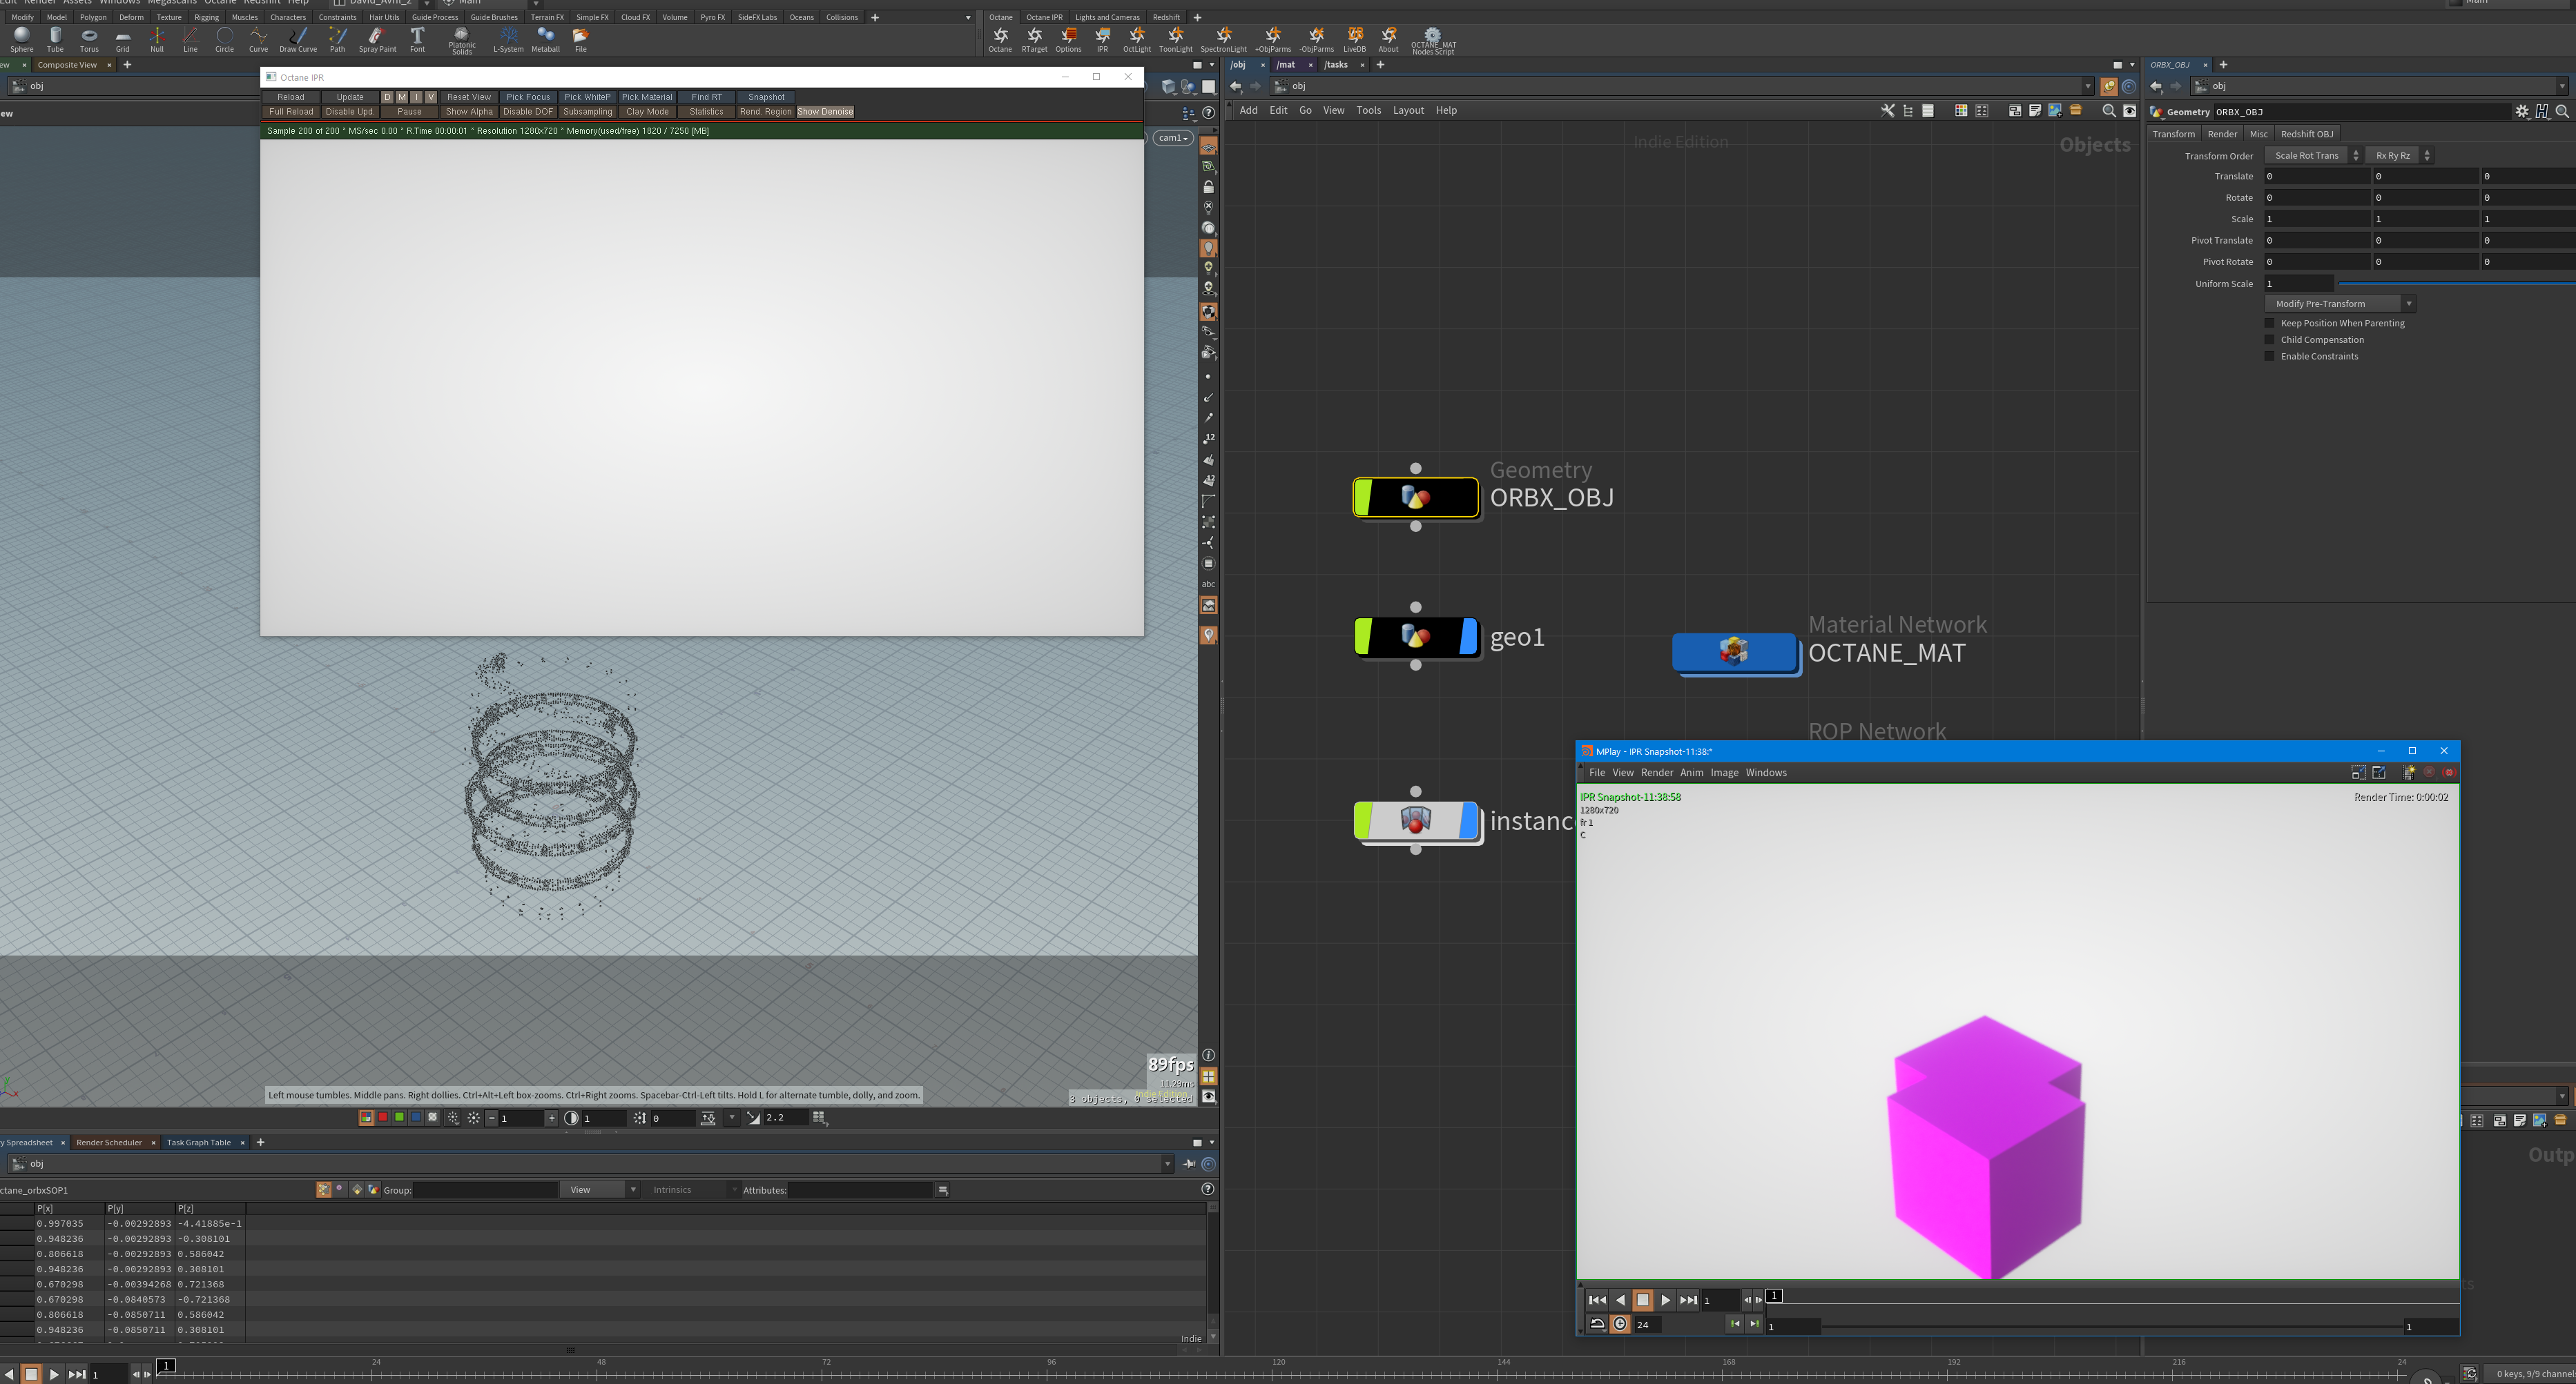Screen dimensions: 2576x1384
Task: Open the cam1 camera dropdown
Action: pyautogui.click(x=1173, y=138)
